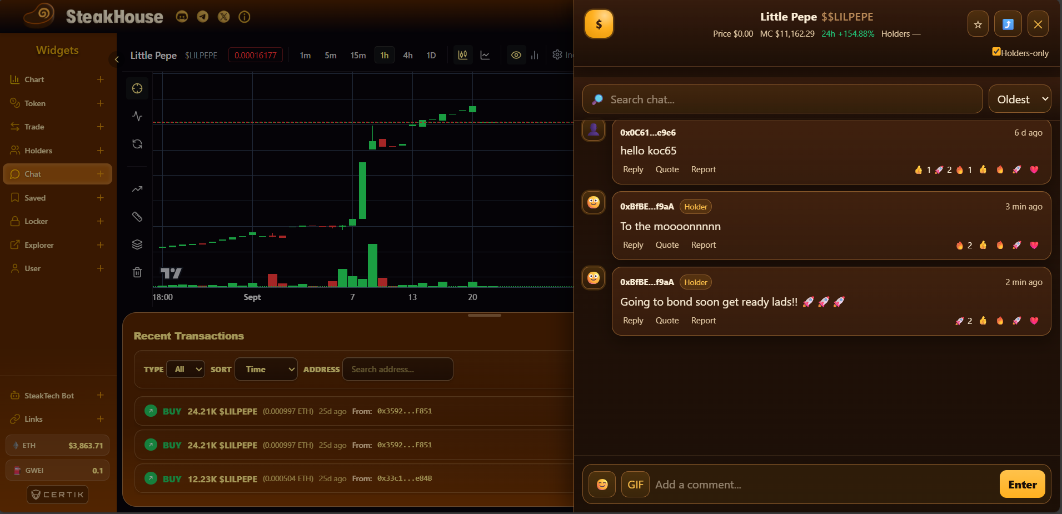Screen dimensions: 1062x514
Task: Open the Discord link in the header
Action: click(182, 17)
